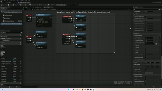Go back in graph navigation history
Viewport: 162px width, 91px height.
click(x=27, y=9)
